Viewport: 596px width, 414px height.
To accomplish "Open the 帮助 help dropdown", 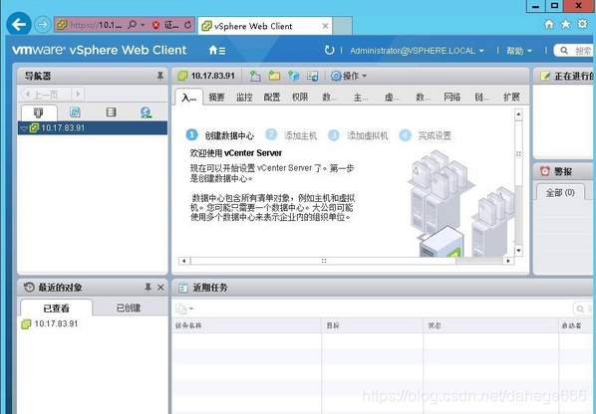I will [519, 51].
